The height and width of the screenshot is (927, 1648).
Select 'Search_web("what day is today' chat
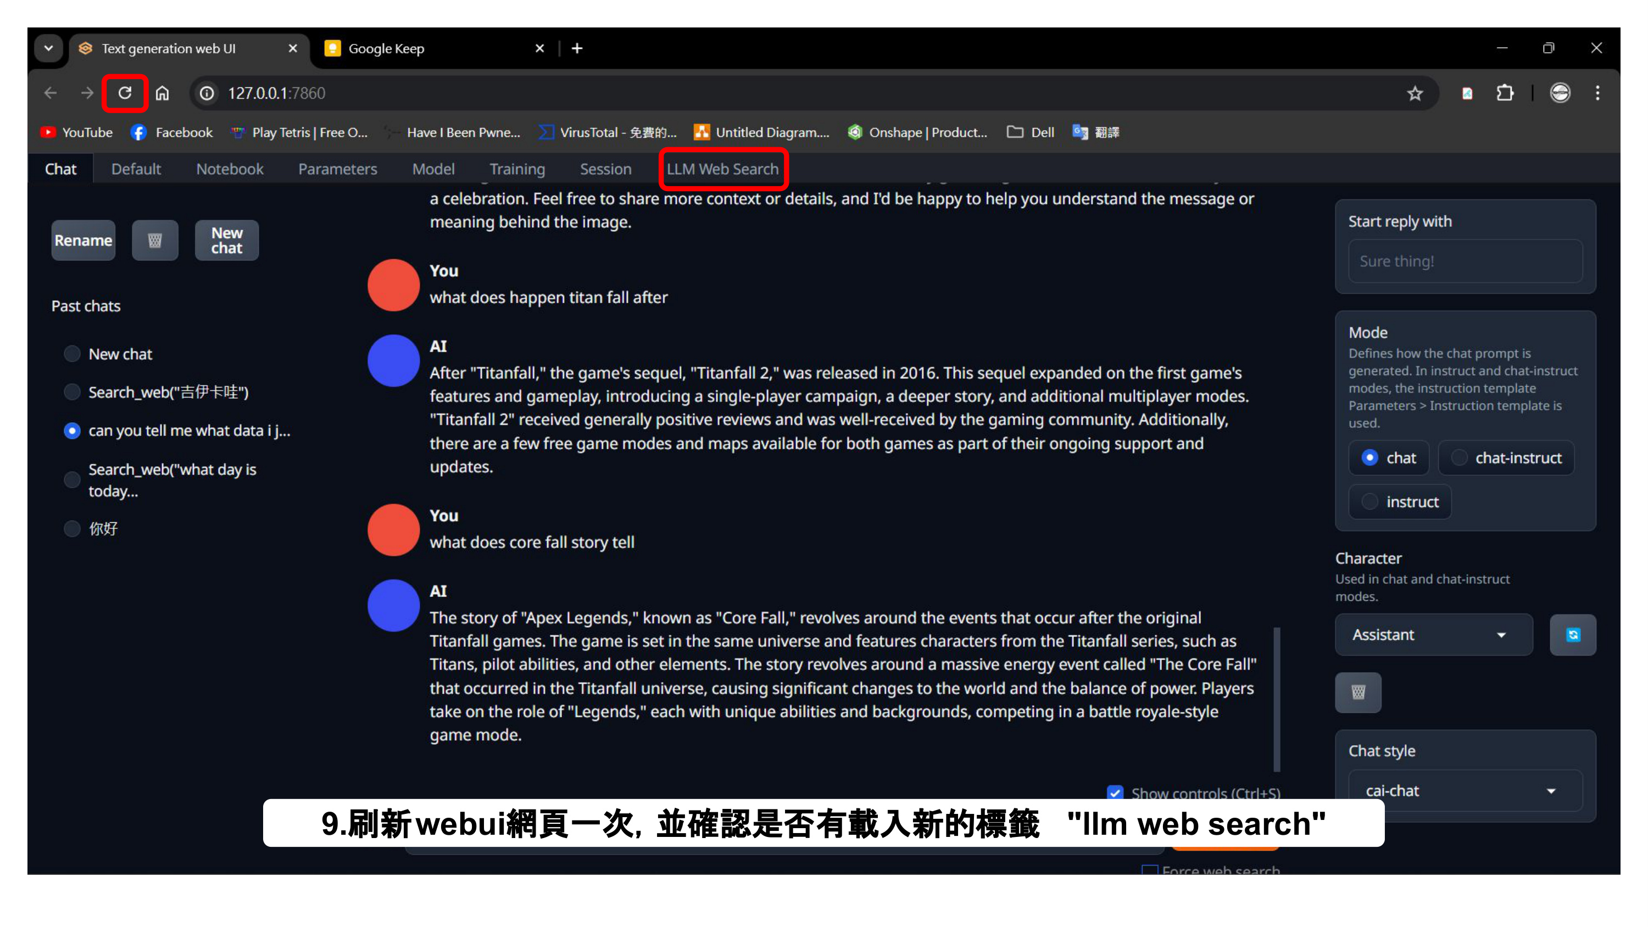[161, 480]
